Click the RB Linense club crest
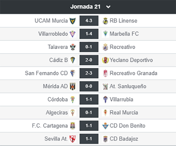Viewport: 176px width, 146px height. click(x=105, y=21)
